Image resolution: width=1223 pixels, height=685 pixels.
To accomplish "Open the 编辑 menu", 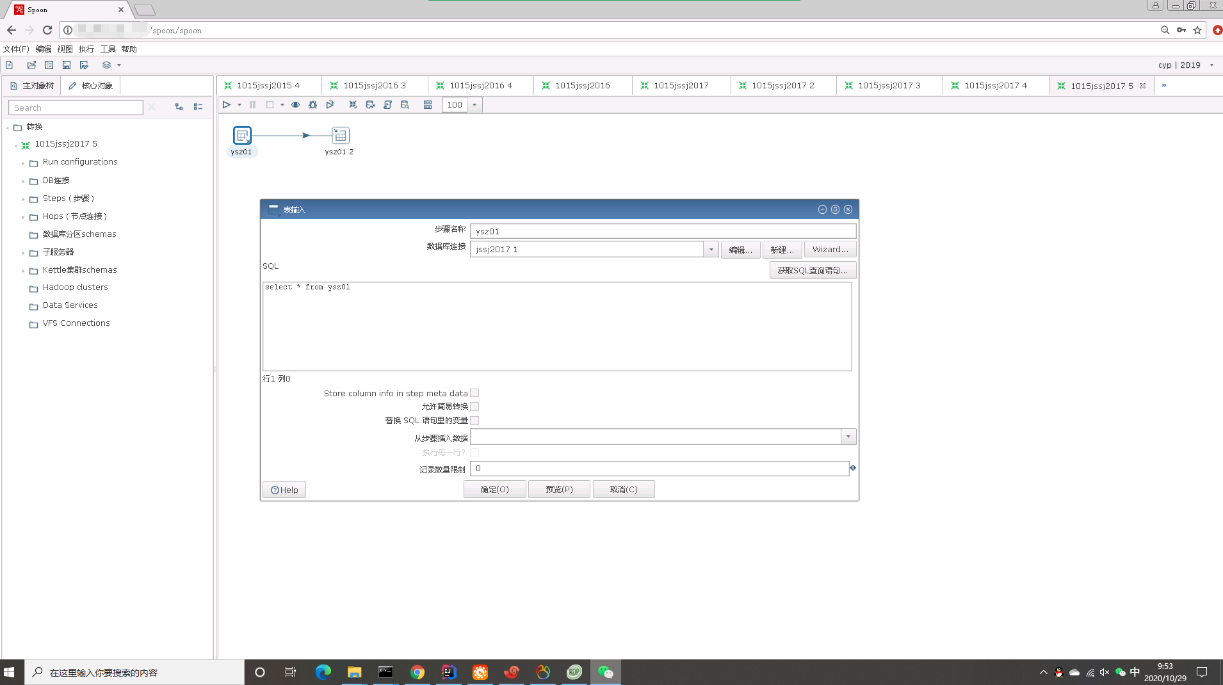I will tap(44, 49).
